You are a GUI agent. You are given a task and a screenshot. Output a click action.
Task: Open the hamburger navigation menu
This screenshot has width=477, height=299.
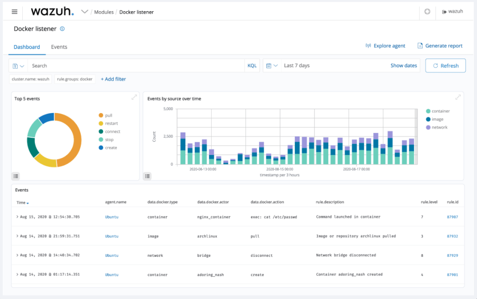click(14, 12)
